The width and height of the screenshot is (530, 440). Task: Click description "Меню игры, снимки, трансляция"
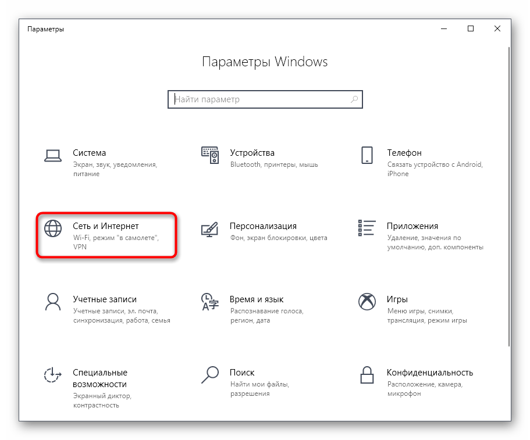[x=427, y=316]
